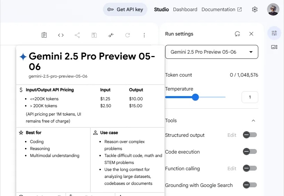Click the user profile avatar
The height and width of the screenshot is (196, 284).
(x=273, y=9)
